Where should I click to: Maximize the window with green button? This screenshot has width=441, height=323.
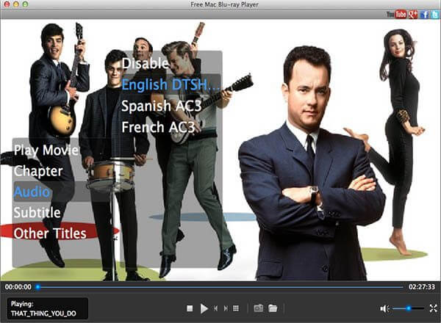coord(25,4)
